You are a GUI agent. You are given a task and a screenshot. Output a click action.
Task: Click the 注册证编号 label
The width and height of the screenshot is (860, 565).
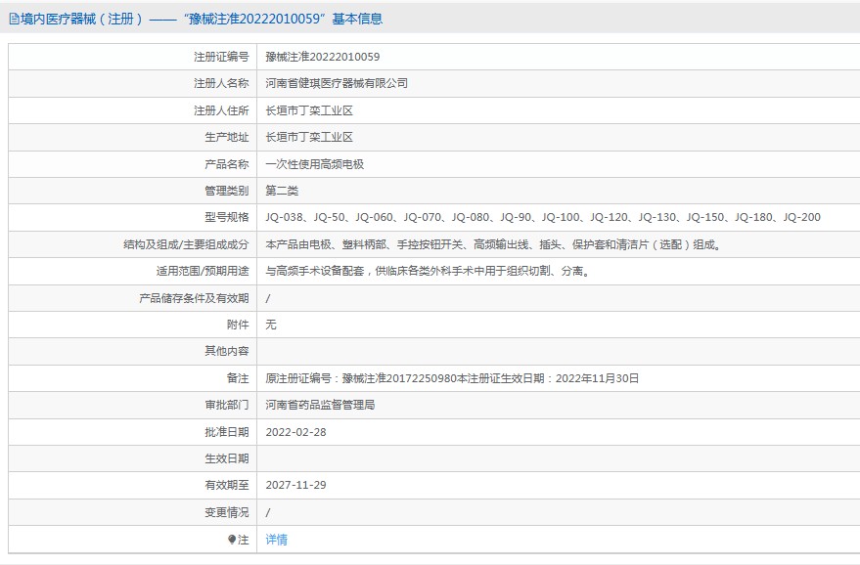tap(221, 57)
